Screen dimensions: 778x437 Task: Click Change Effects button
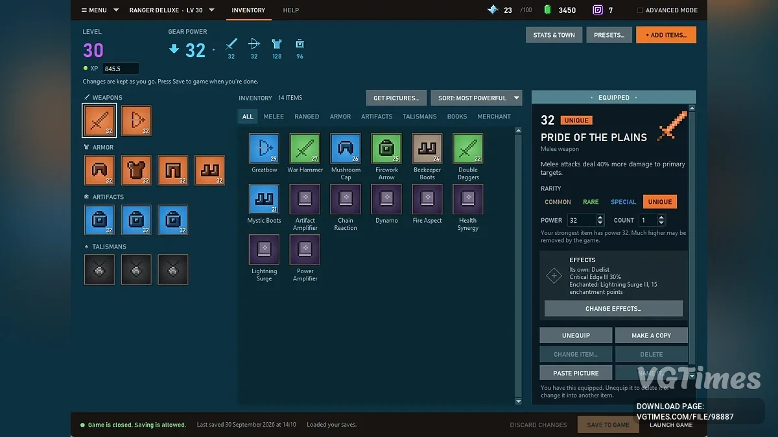[x=613, y=309]
